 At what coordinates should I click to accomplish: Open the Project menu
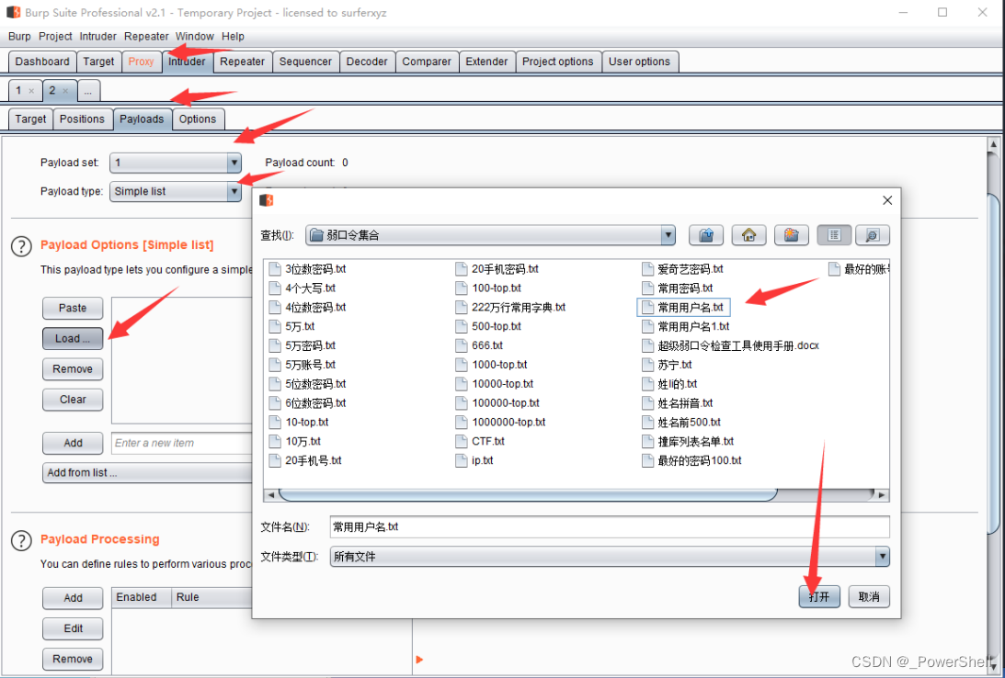(55, 37)
